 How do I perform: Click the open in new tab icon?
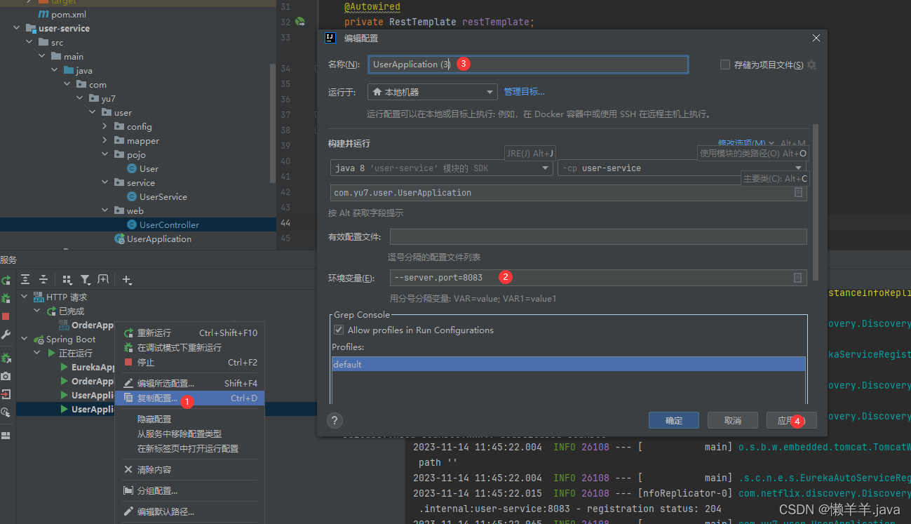103,279
